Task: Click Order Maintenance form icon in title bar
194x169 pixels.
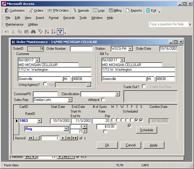Action: 13,42
